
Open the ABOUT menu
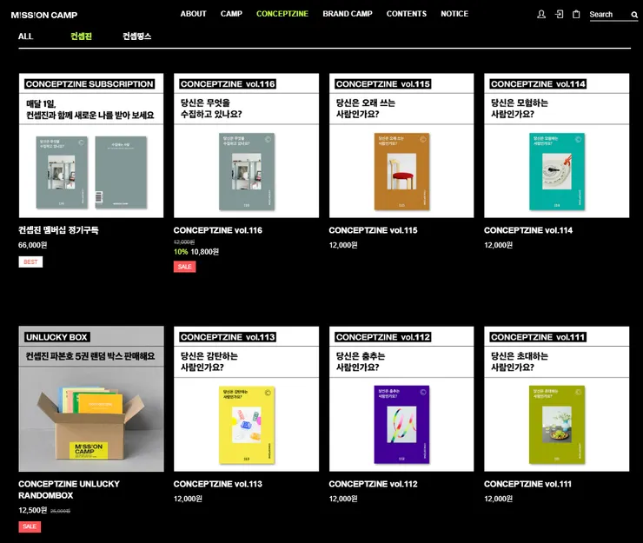pos(193,14)
